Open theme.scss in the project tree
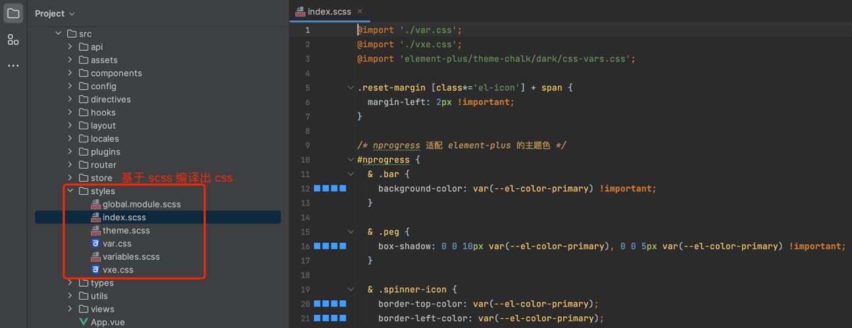 point(126,230)
